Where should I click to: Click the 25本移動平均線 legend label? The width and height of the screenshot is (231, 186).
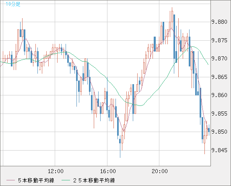[x=94, y=180]
